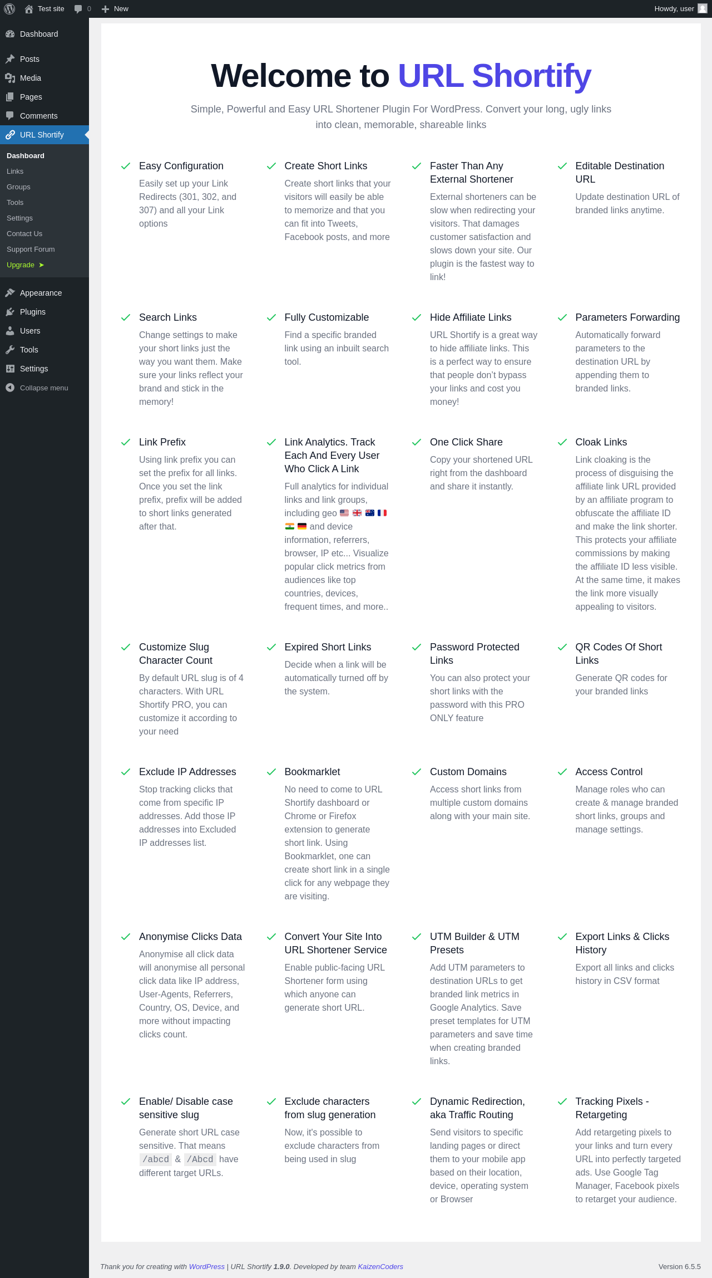
Task: Click checkmark icon beside Bookmarklet
Action: click(271, 772)
